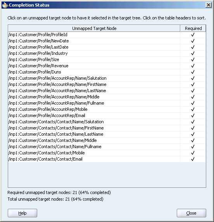The width and height of the screenshot is (214, 222).
Task: Click the Required checkmark for LastDate
Action: coord(193,47)
